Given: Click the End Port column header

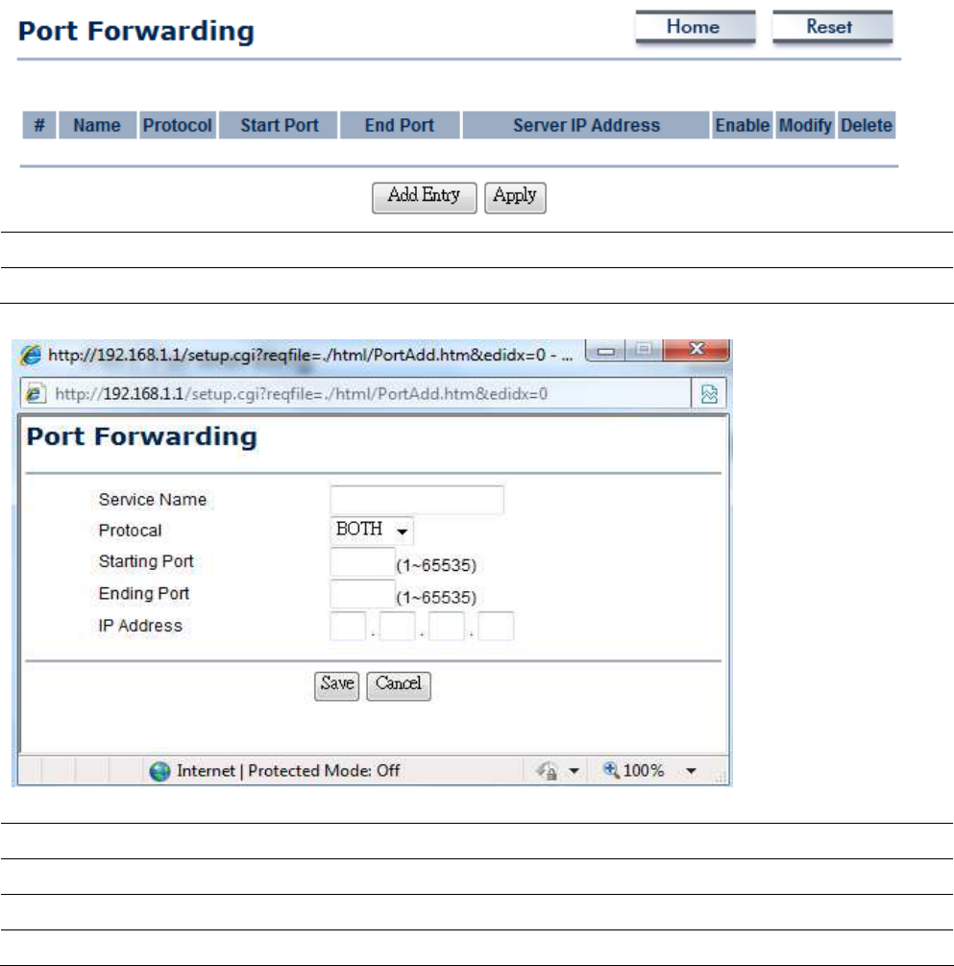Looking at the screenshot, I should [400, 125].
